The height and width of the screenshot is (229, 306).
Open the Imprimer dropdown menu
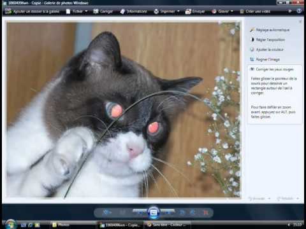166,11
